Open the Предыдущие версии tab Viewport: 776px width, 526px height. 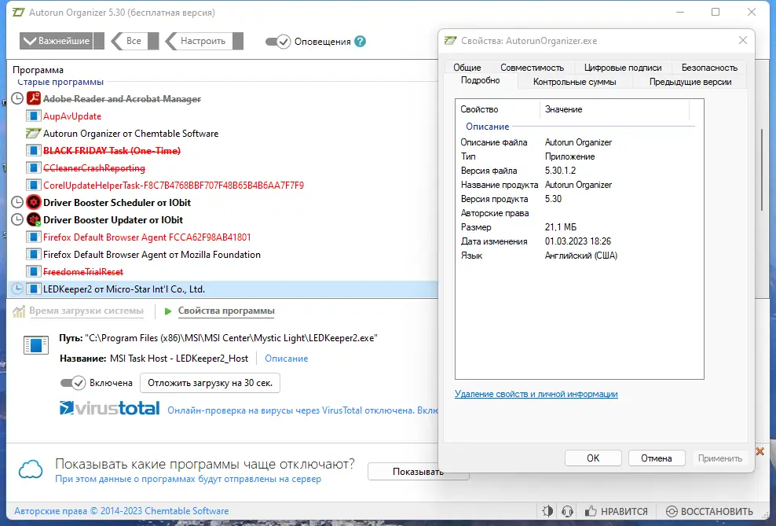(690, 82)
